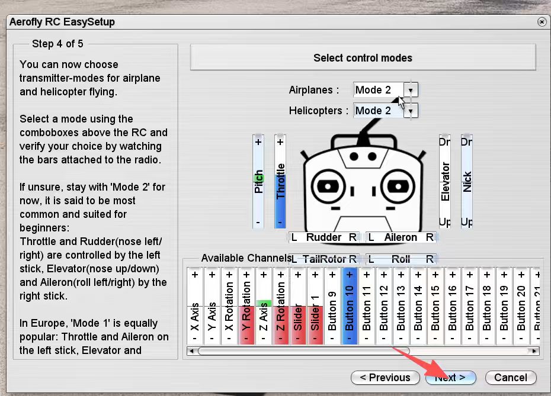
Task: Open the Airplanes mode dropdown
Action: click(412, 90)
